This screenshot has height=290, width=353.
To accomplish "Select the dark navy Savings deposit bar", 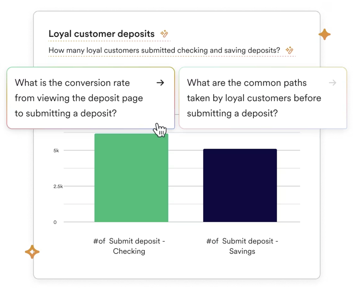I will coord(240,185).
